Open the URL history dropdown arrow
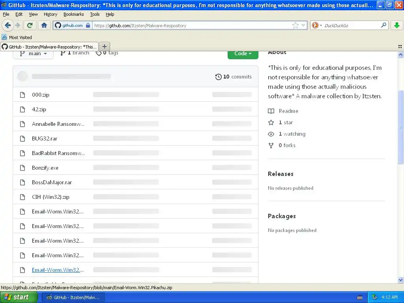Viewport: 404px width, 303px height. (303, 25)
